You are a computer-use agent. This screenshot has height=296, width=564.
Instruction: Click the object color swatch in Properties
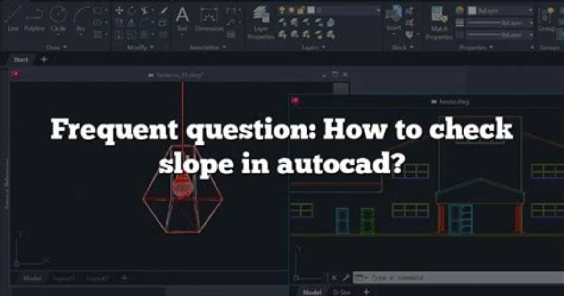click(472, 11)
